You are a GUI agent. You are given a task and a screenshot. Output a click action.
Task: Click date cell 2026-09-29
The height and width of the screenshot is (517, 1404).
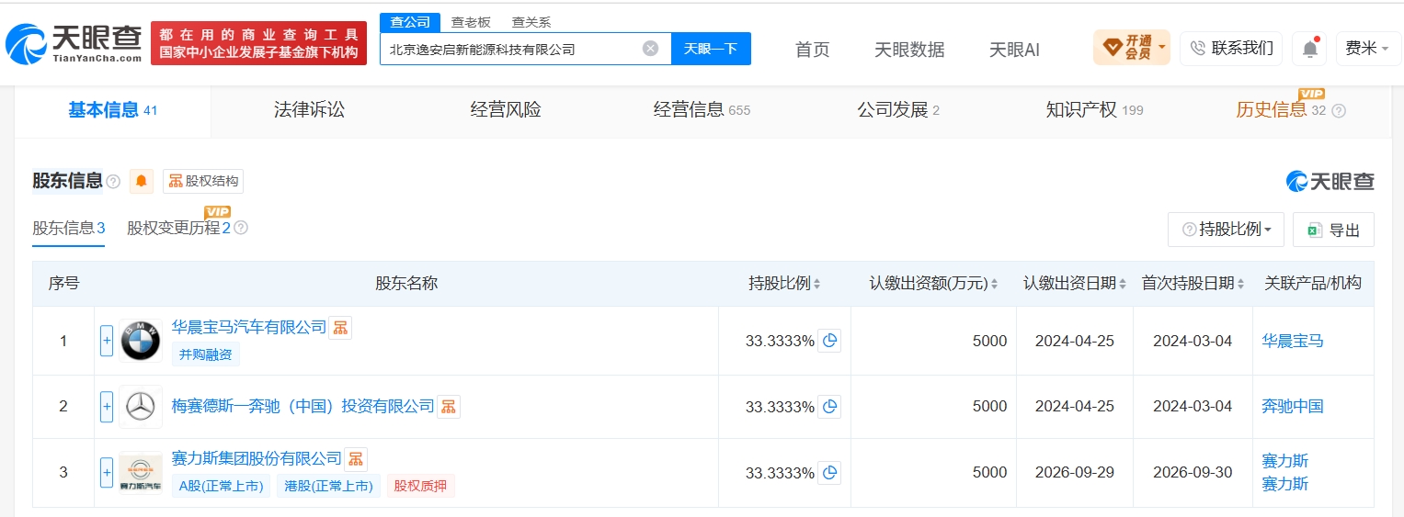tap(1075, 472)
